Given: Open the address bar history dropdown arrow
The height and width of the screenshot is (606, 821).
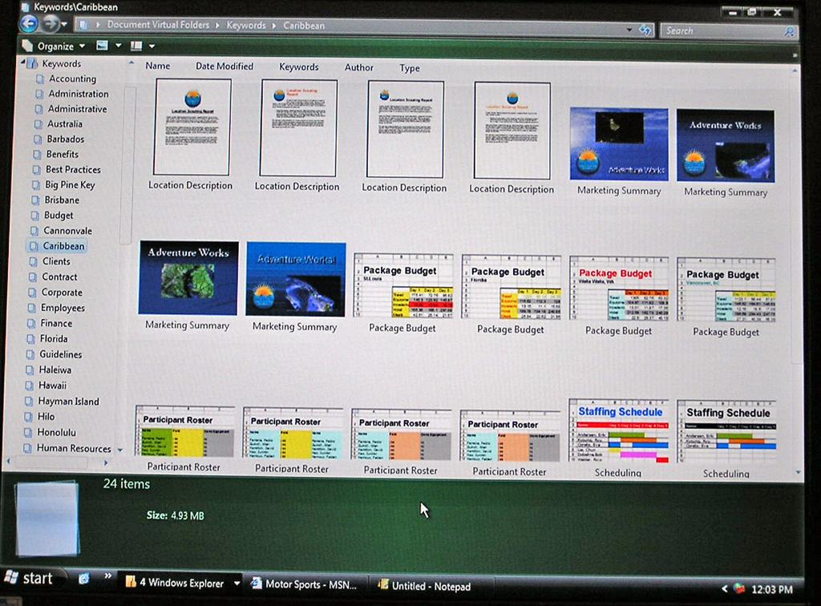Looking at the screenshot, I should point(629,30).
